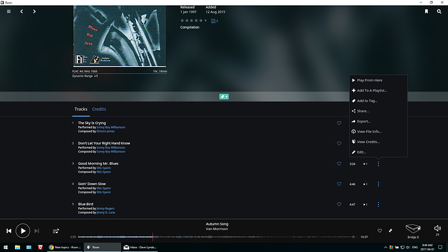Open View Credits menu entry
The width and height of the screenshot is (448, 252).
click(379, 142)
